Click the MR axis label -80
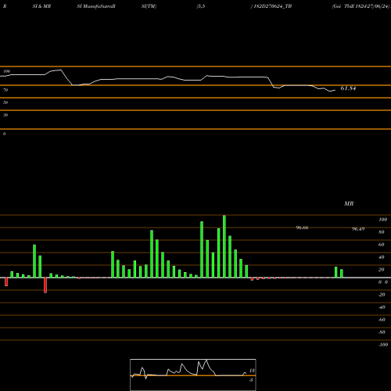Screen dimensions: 391x391 click(382, 332)
